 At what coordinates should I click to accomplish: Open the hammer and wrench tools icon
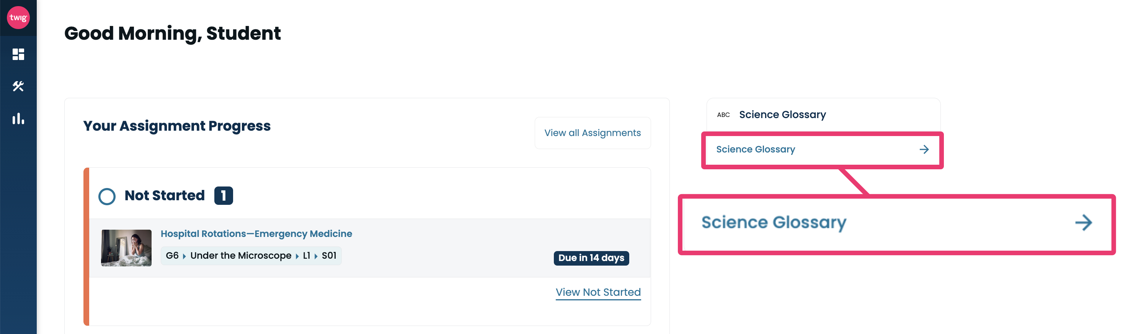(x=18, y=86)
